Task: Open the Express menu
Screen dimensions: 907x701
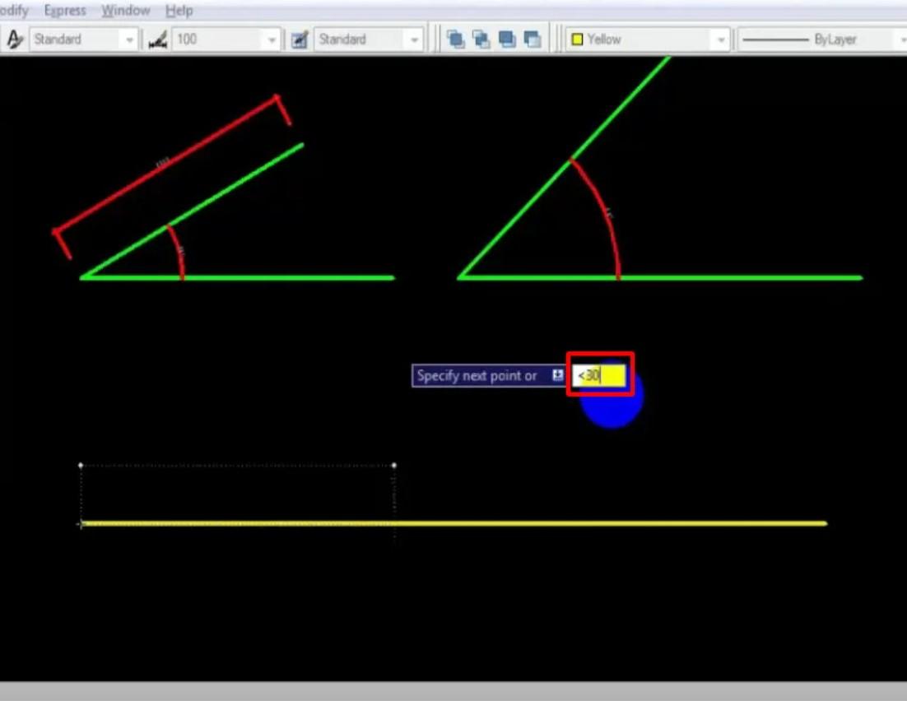Action: point(65,11)
